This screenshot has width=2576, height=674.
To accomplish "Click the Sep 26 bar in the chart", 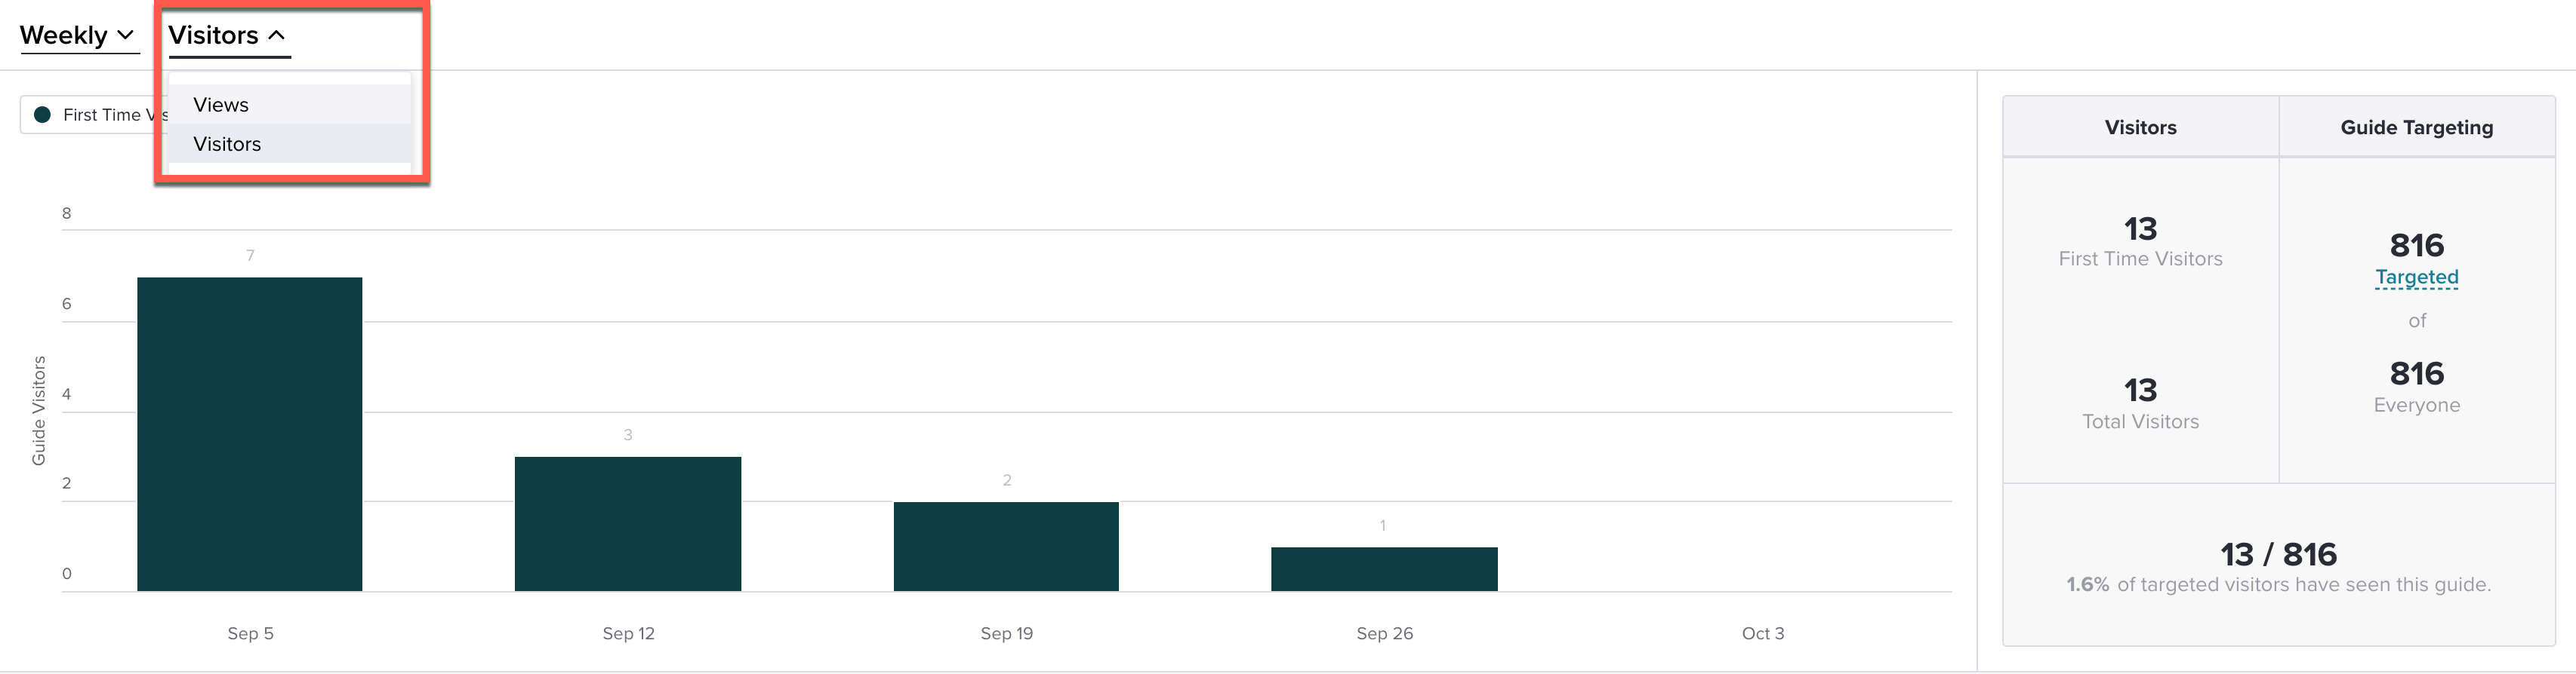I will (x=1384, y=569).
